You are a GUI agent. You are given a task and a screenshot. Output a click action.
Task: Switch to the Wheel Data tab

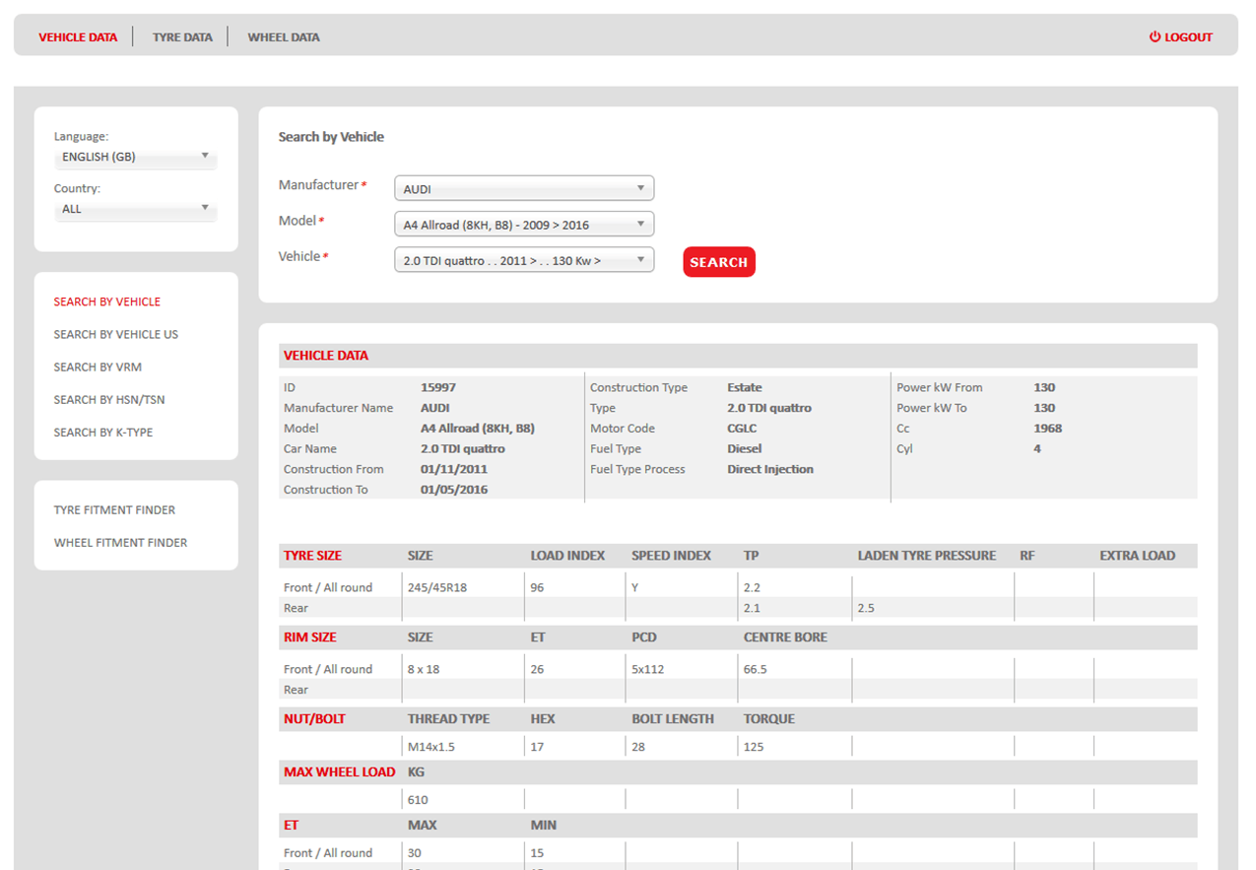click(x=284, y=37)
